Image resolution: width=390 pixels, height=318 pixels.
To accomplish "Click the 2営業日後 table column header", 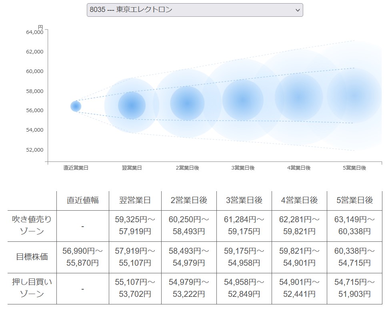I will [189, 200].
